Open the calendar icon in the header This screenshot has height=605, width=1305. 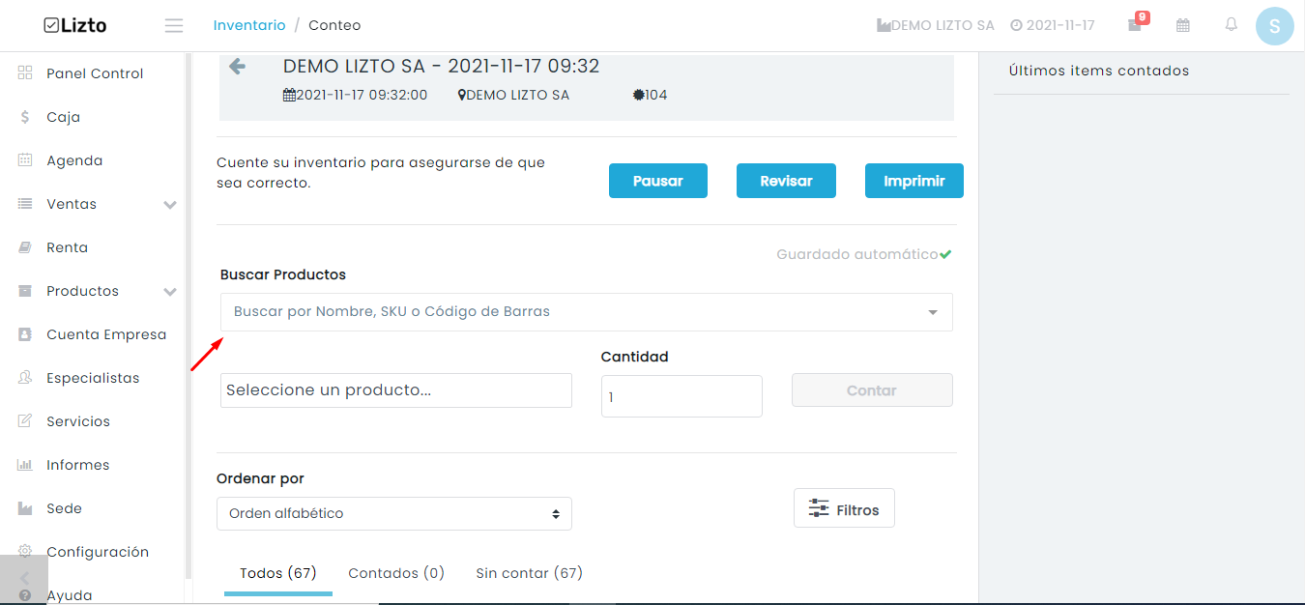click(x=1183, y=25)
